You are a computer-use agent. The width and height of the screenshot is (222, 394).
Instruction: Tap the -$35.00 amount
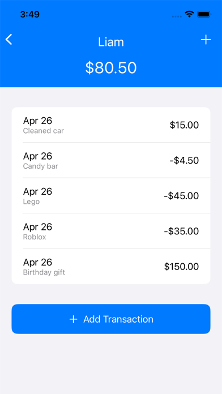click(x=181, y=231)
